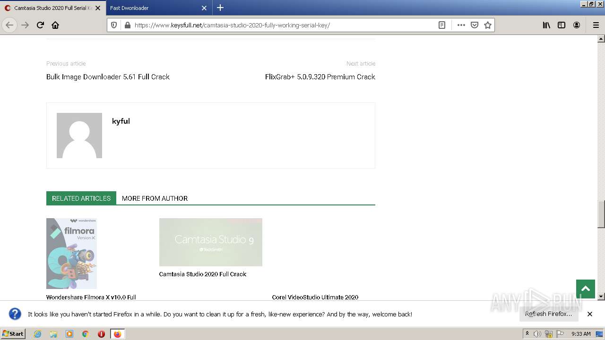Open a new tab with plus button
Viewport: 605px width, 340px height.
click(x=220, y=8)
